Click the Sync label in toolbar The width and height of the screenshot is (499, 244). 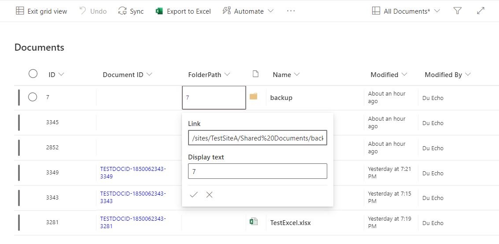pos(137,11)
